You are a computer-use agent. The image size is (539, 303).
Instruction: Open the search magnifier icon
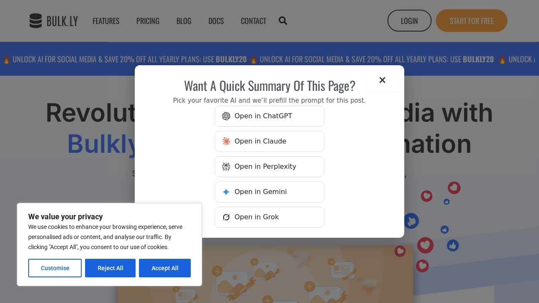[x=283, y=21]
